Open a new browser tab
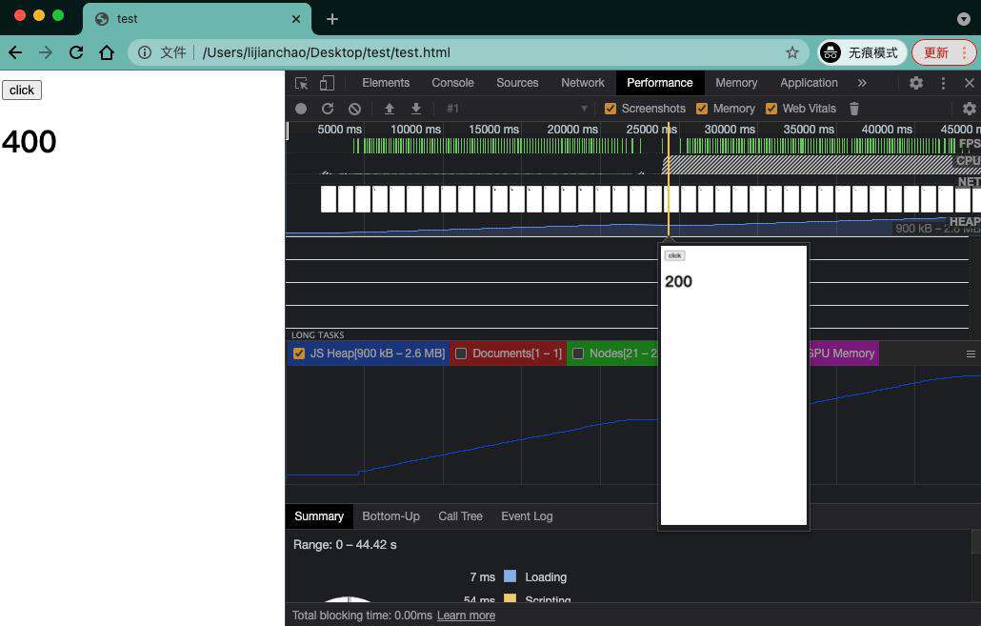981x626 pixels. [x=332, y=19]
